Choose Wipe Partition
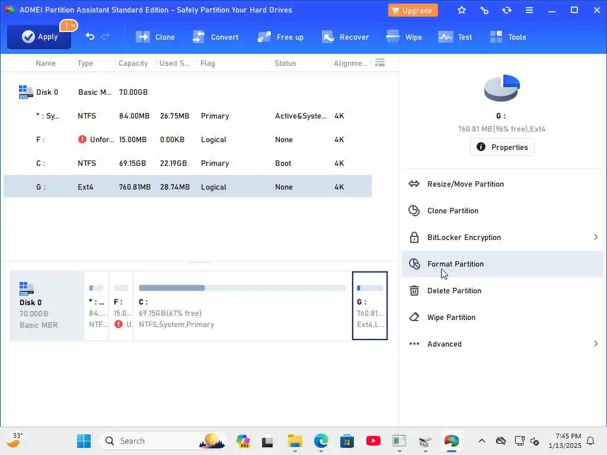607x455 pixels. click(502, 318)
